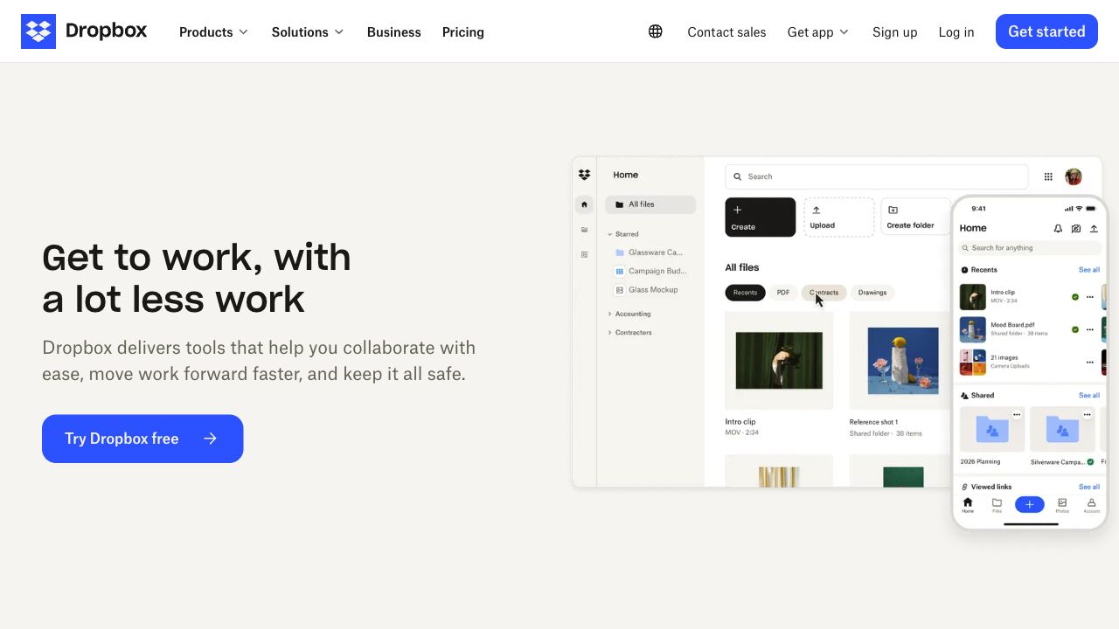Viewport: 1119px width, 629px height.
Task: Open the Reference shot 1 thumbnail
Action: [900, 361]
